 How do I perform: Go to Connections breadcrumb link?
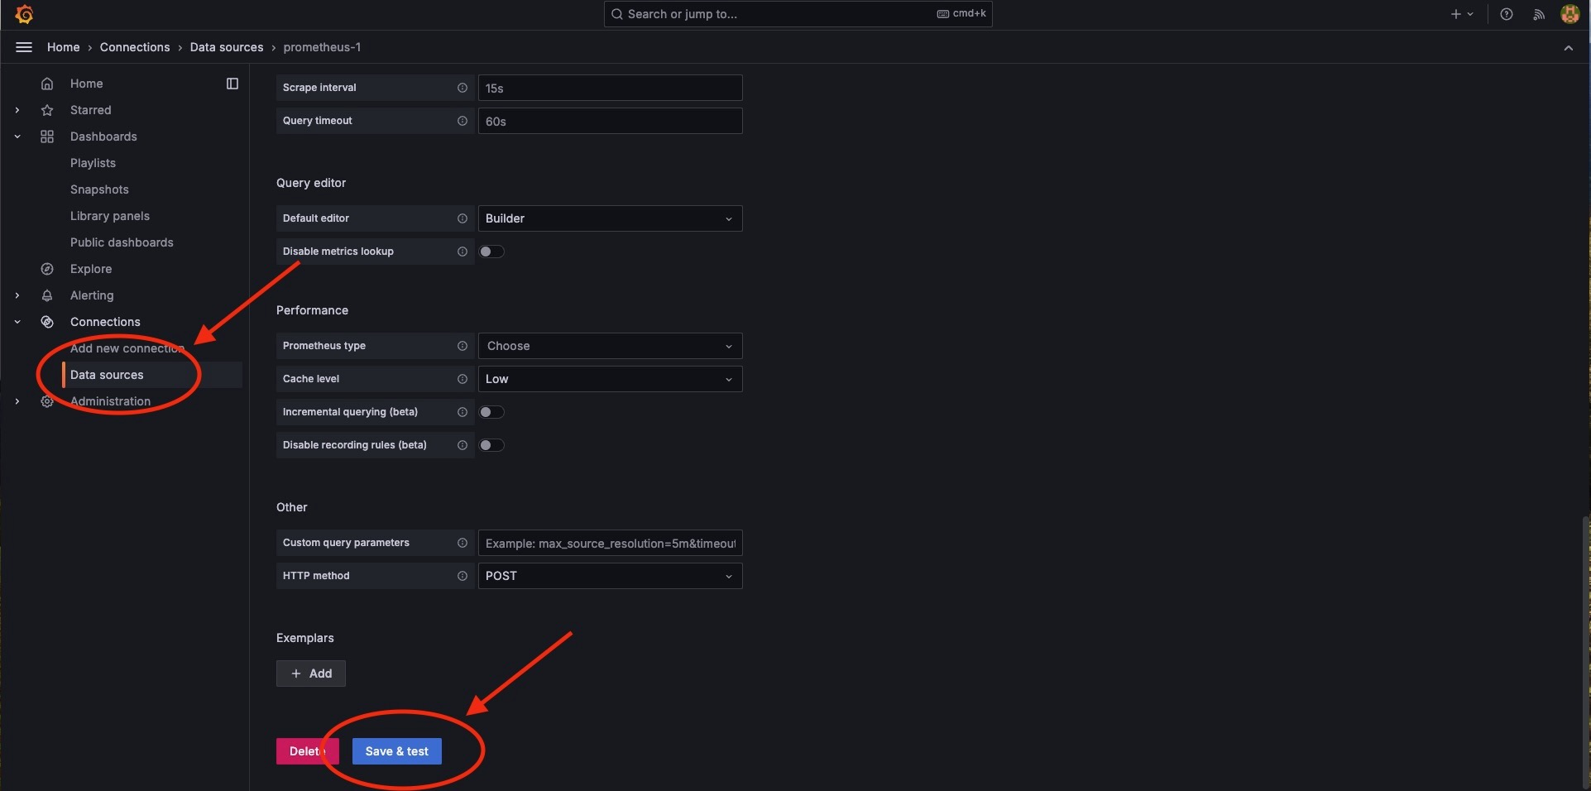pos(135,47)
